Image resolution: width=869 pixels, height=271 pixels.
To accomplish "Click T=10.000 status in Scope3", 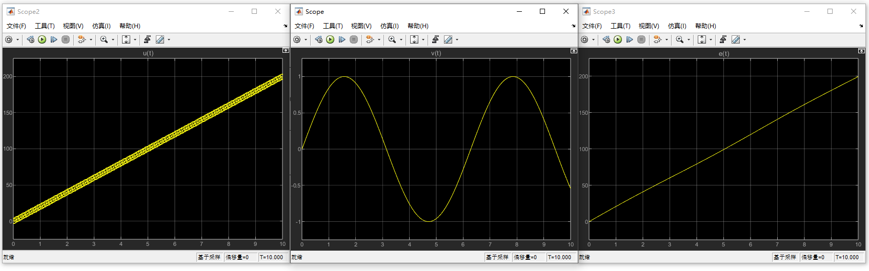I will pos(847,257).
